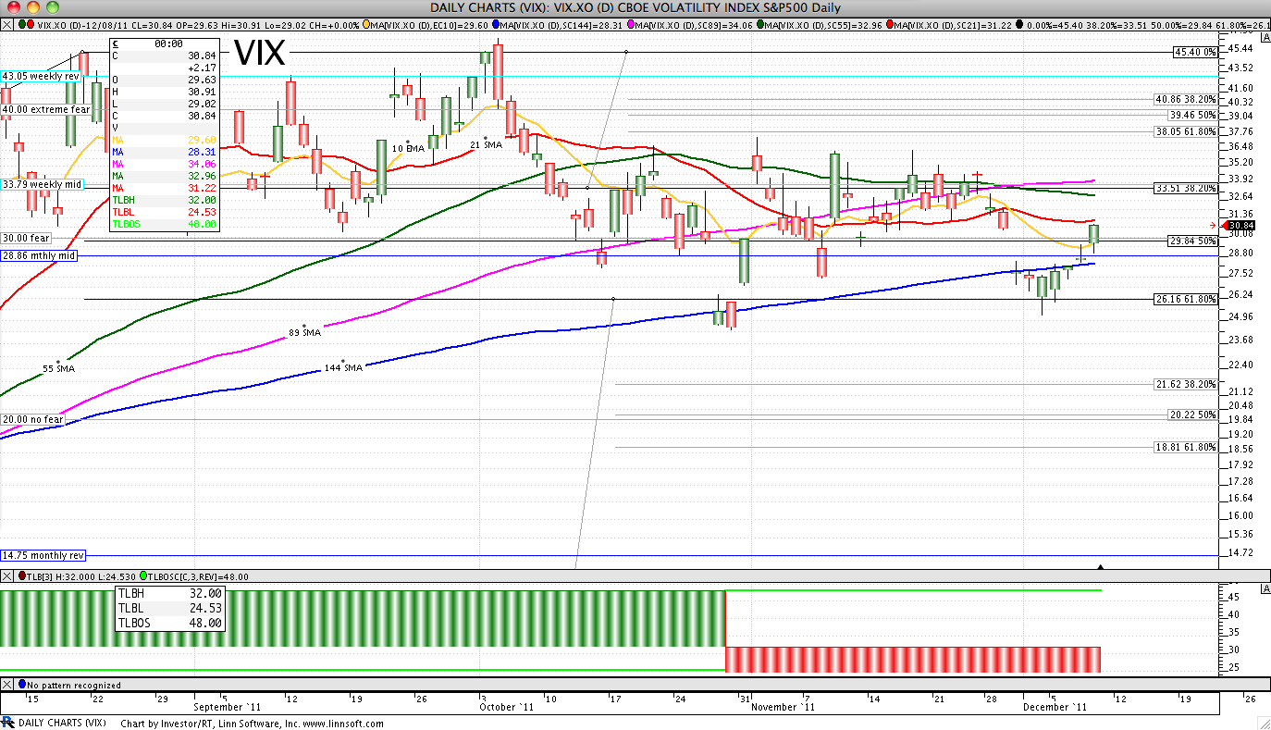Click the green TLB oscillator bar block
Viewport: 1271px width, 730px height.
tap(362, 618)
